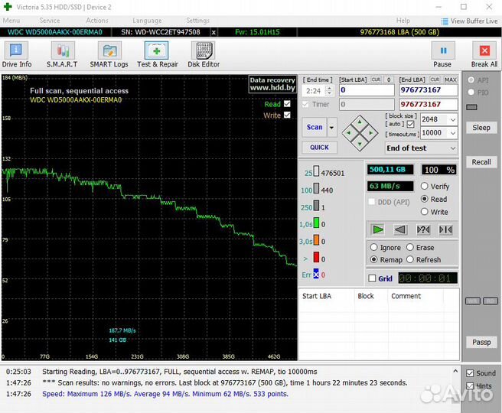The height and width of the screenshot is (413, 502).
Task: Open the Service menu
Action: coord(50,21)
